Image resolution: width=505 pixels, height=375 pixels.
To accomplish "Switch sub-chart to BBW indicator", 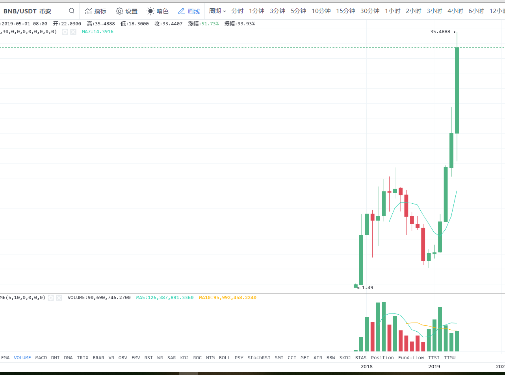I will pyautogui.click(x=331, y=358).
